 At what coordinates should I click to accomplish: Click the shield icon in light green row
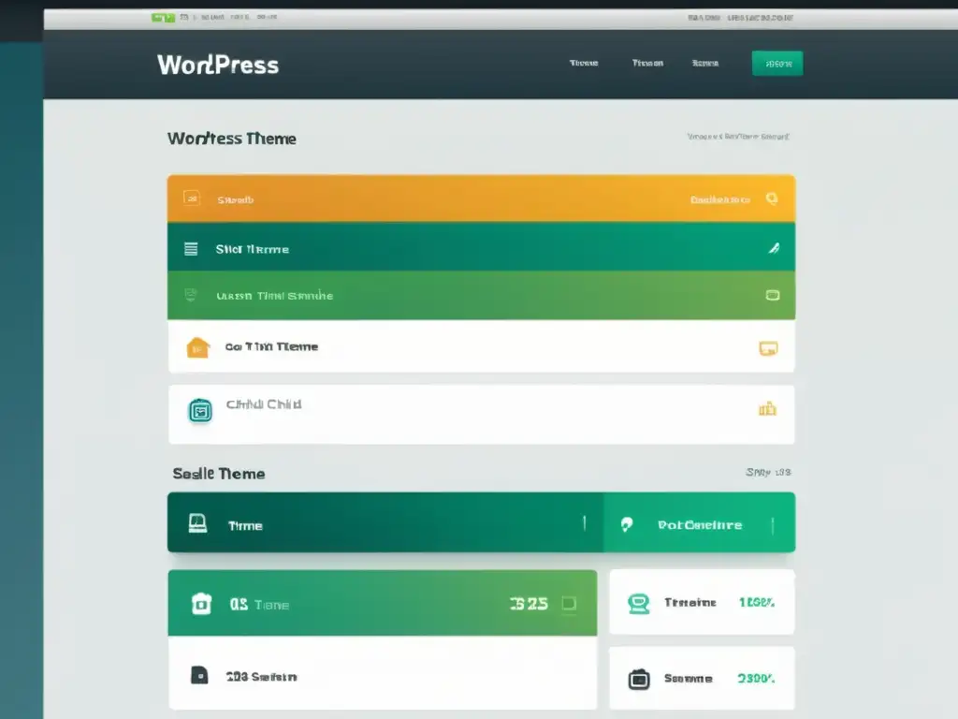tap(191, 295)
